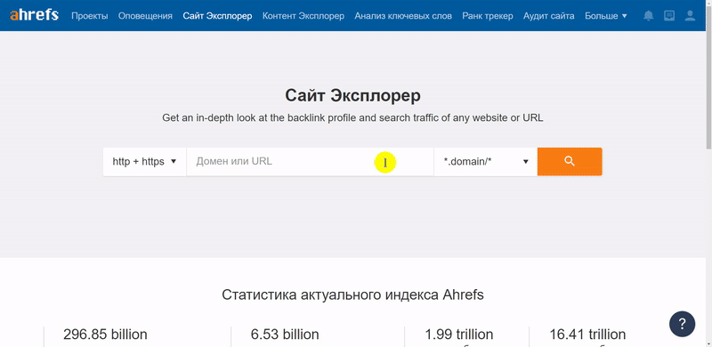Open Контент Эксплорер
The height and width of the screenshot is (347, 712).
click(x=303, y=16)
